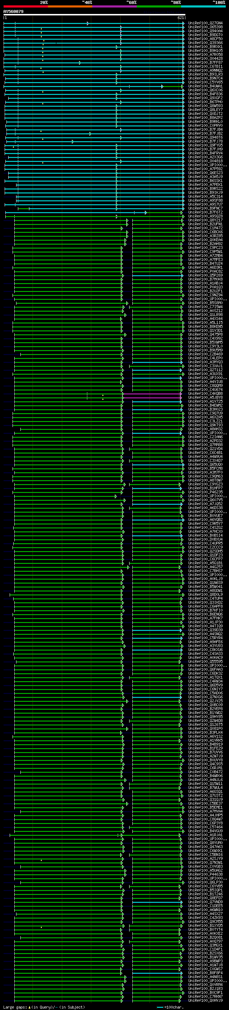The width and height of the screenshot is (229, 1010).
Task: Select hit label UniRef100_C2IAN6
Action: (x=205, y=437)
